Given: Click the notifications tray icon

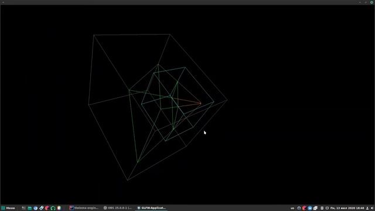Looking at the screenshot, I should [x=327, y=208].
